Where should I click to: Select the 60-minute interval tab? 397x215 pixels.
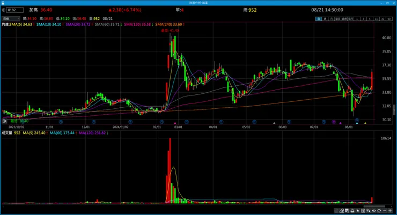[x=389, y=19]
